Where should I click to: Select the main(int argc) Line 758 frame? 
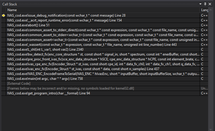tap(45, 79)
